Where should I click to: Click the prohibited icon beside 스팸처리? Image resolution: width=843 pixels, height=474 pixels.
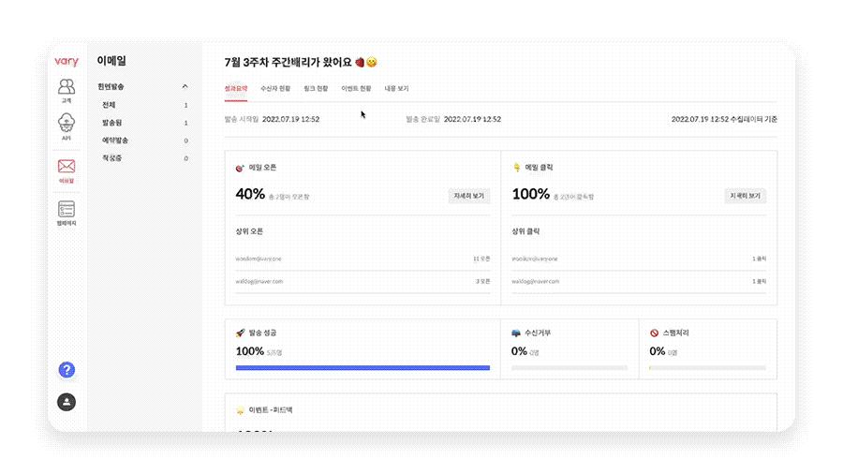(x=655, y=333)
